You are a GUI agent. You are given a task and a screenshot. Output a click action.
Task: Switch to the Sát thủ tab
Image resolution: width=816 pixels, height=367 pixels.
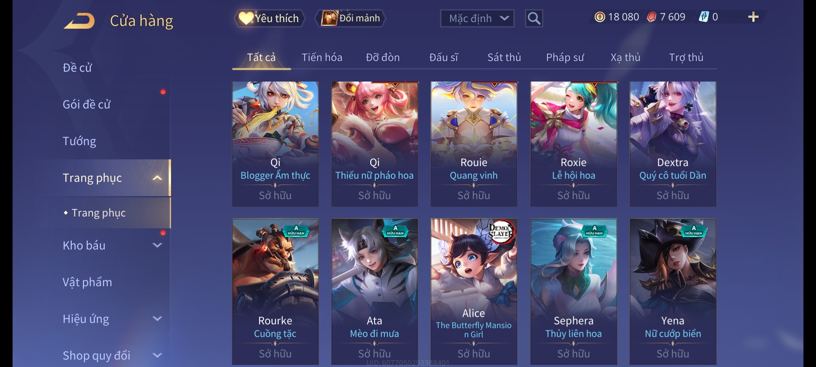(504, 57)
